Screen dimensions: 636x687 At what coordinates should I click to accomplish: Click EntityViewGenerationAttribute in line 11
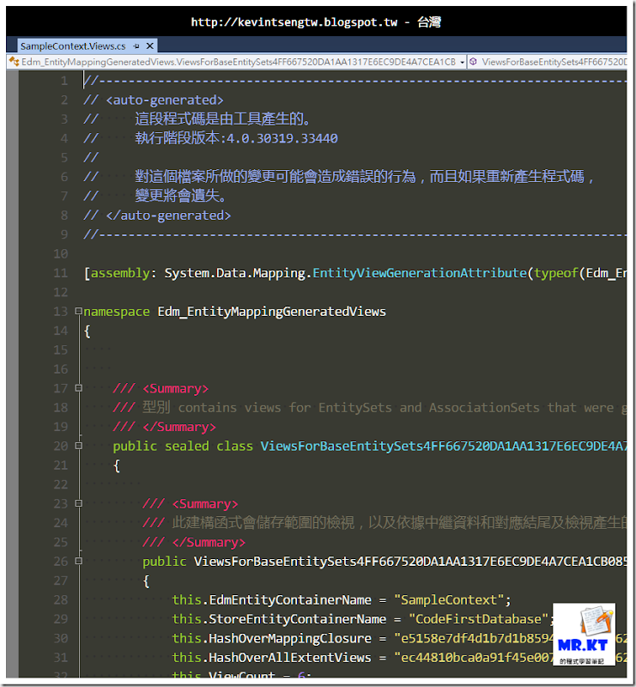coord(419,273)
